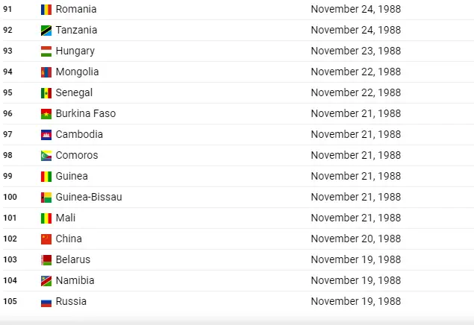
Task: Click the Namibia flag icon
Action: pos(46,280)
